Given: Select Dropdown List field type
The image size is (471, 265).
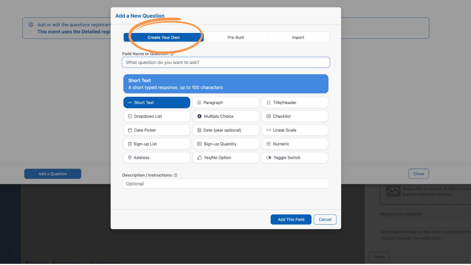Looking at the screenshot, I should coord(157,116).
